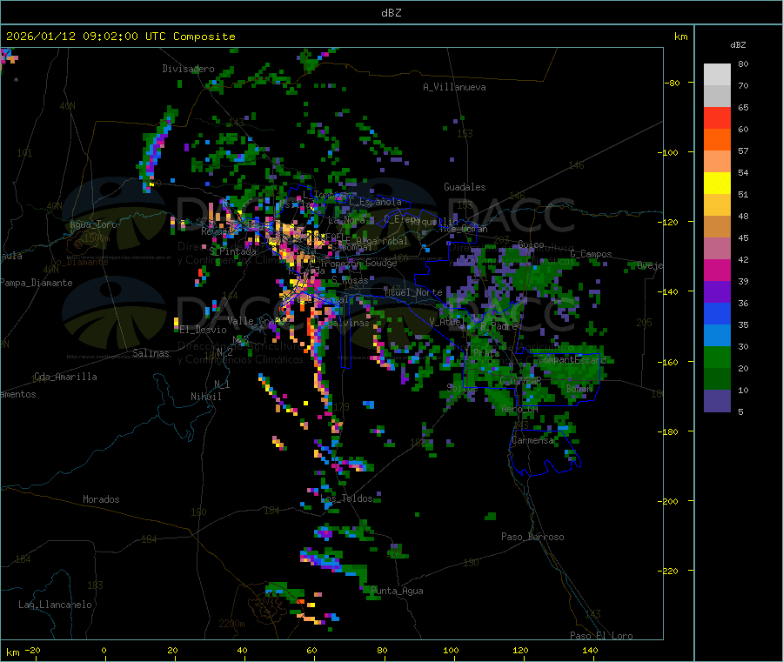Click the 'Malvinas' map label

click(x=348, y=323)
